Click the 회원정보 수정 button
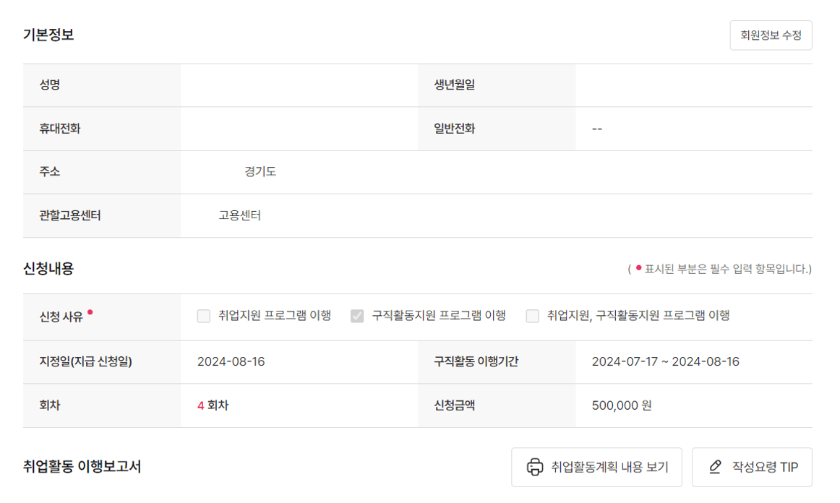 coord(771,35)
